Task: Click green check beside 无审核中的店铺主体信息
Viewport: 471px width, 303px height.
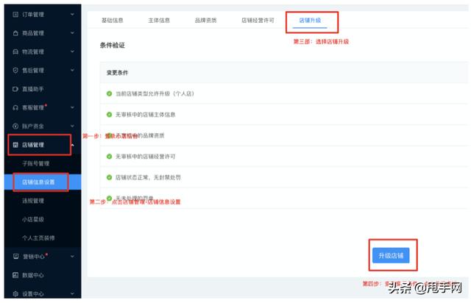Action: 109,115
